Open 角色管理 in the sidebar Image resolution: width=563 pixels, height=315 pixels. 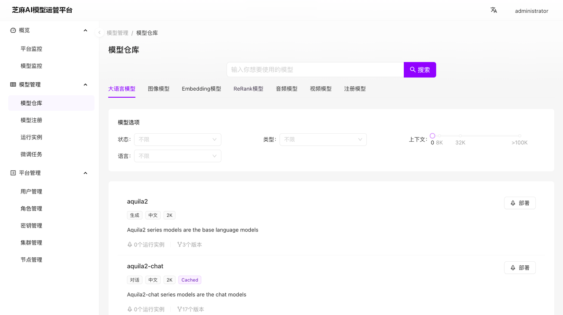point(51,209)
